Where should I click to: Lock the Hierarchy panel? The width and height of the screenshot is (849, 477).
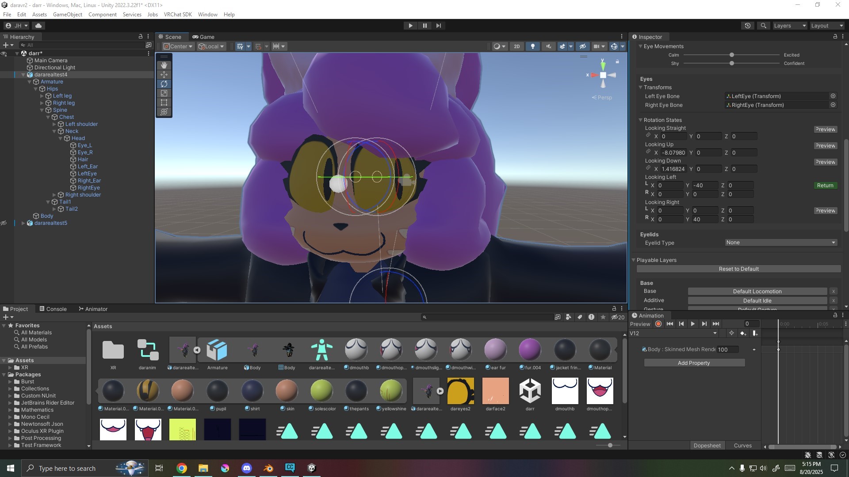(x=141, y=37)
